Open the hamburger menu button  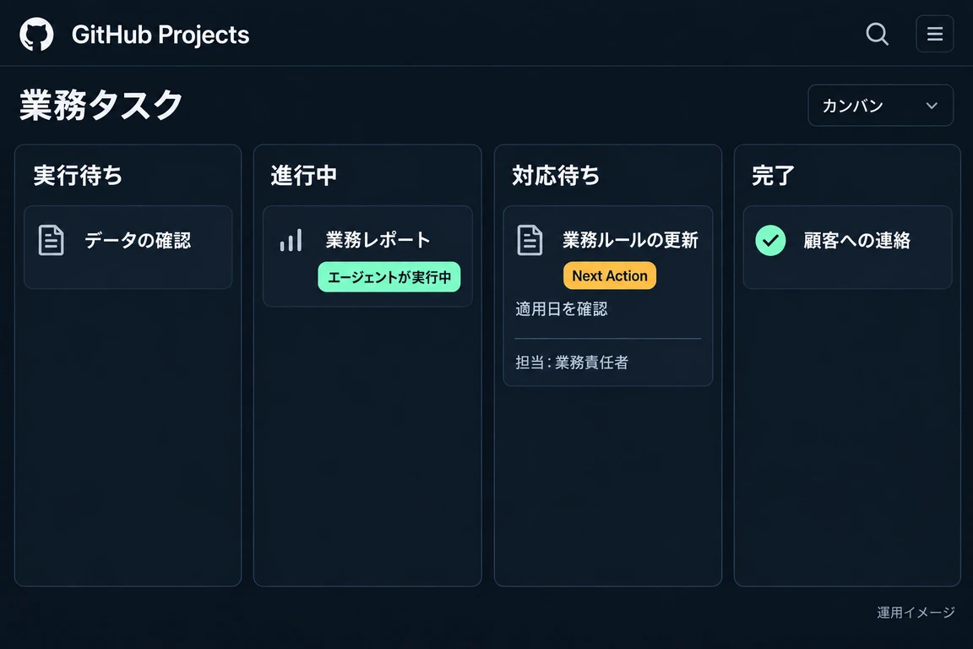tap(934, 34)
